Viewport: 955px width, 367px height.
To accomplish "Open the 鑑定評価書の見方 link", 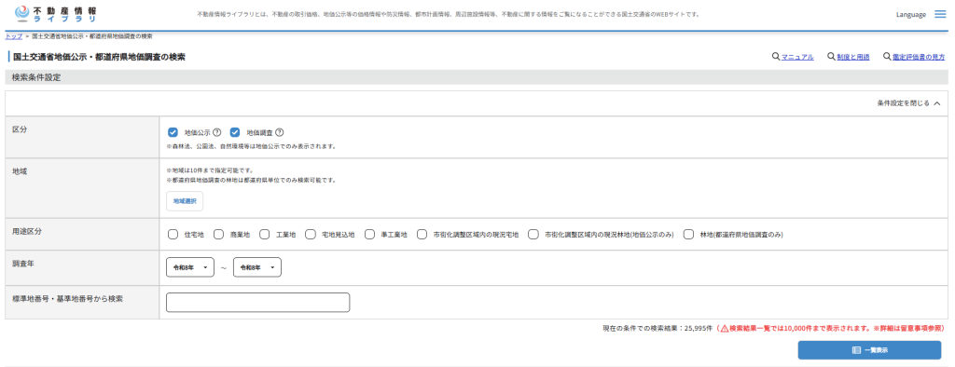I will (919, 57).
